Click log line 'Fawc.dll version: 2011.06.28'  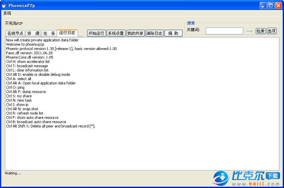click(x=29, y=53)
